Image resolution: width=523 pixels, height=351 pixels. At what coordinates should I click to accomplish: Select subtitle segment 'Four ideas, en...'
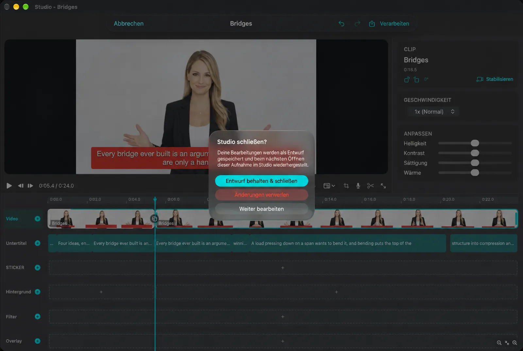click(74, 243)
